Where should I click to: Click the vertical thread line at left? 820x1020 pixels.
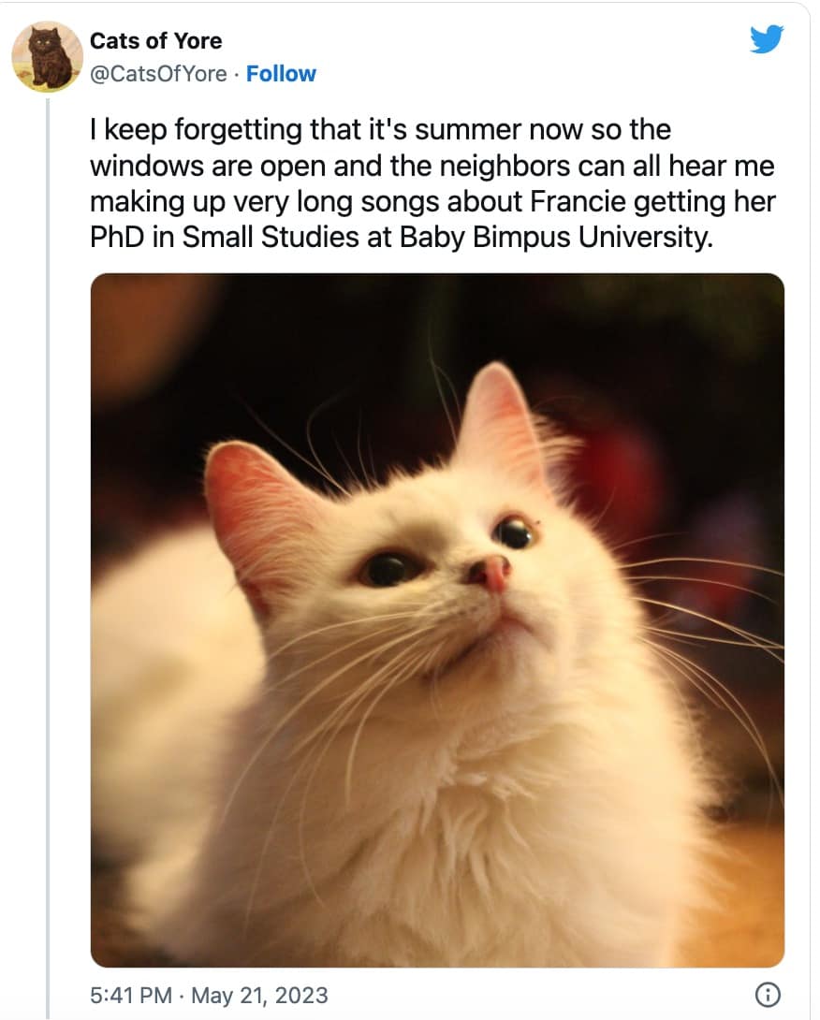pos(47,561)
